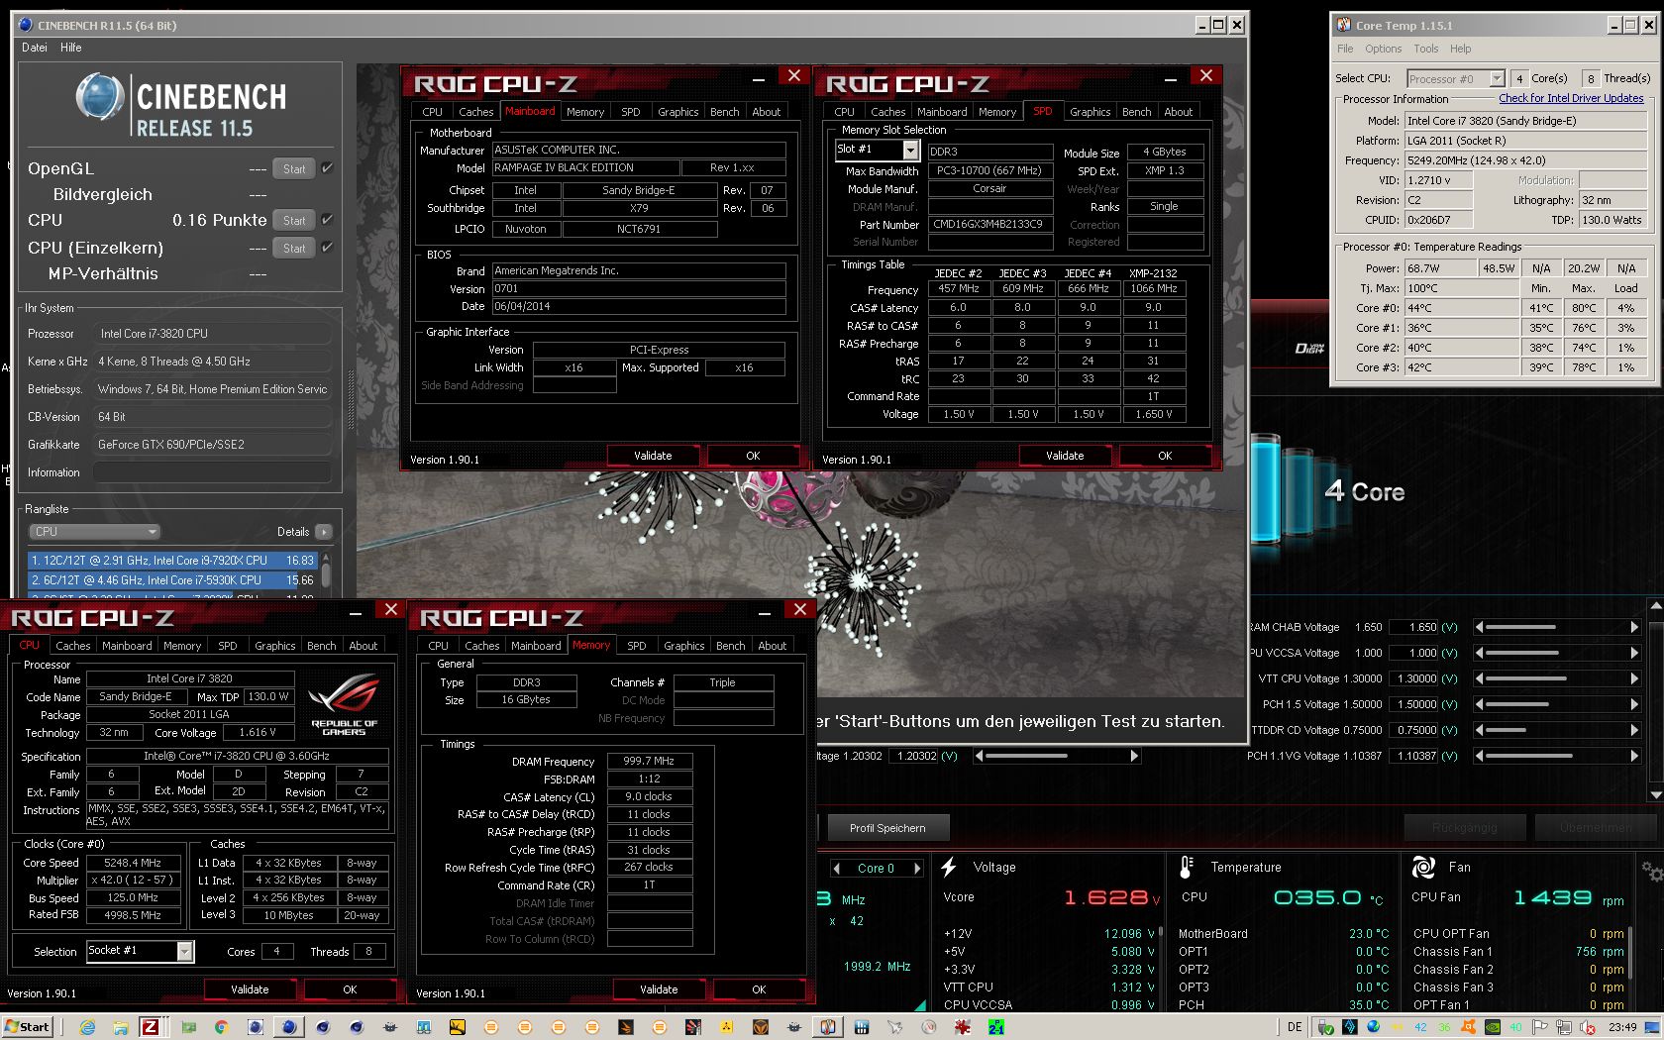The height and width of the screenshot is (1040, 1664).
Task: Click the PCH 1.1VG Voltage slider track
Action: tap(1556, 756)
